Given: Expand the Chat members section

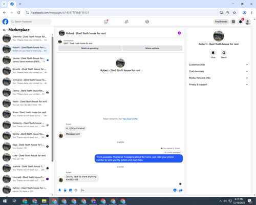Looking at the screenshot, I should (218, 71).
